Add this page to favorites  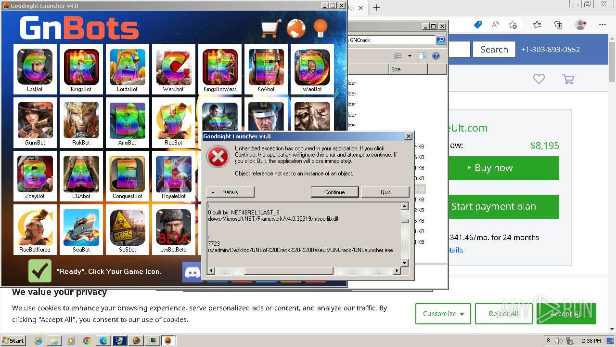(513, 25)
